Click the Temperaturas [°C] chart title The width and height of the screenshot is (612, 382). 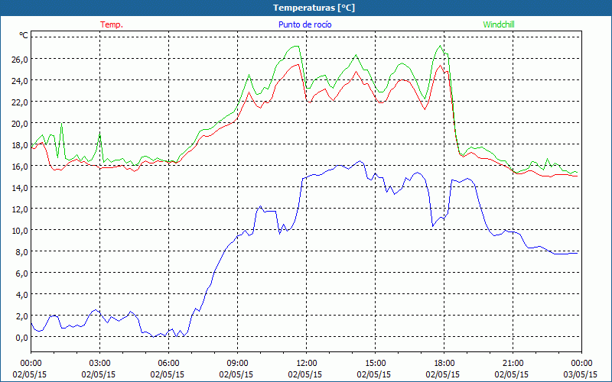[x=314, y=8]
